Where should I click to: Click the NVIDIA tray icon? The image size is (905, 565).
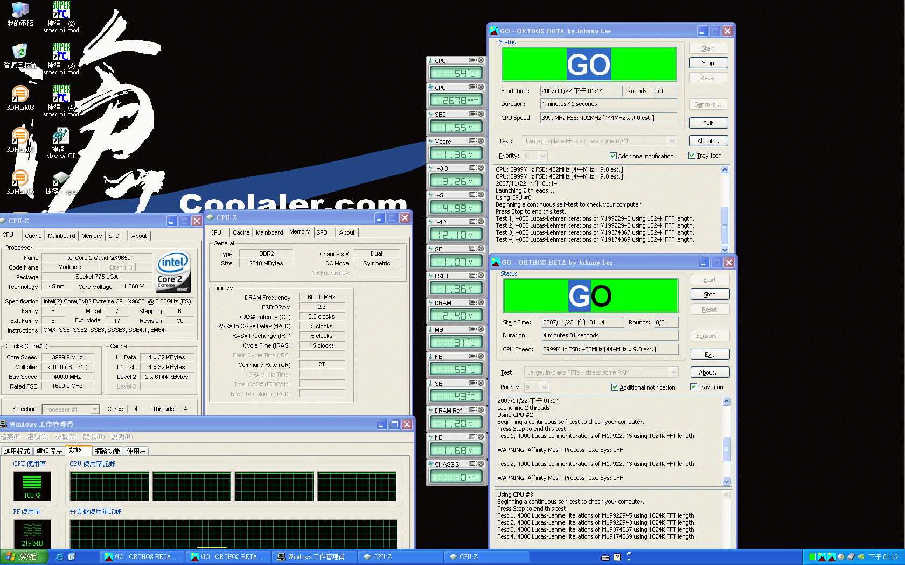(x=861, y=557)
